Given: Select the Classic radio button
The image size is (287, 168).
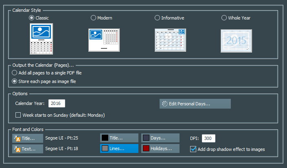Looking at the screenshot, I should coord(31,18).
